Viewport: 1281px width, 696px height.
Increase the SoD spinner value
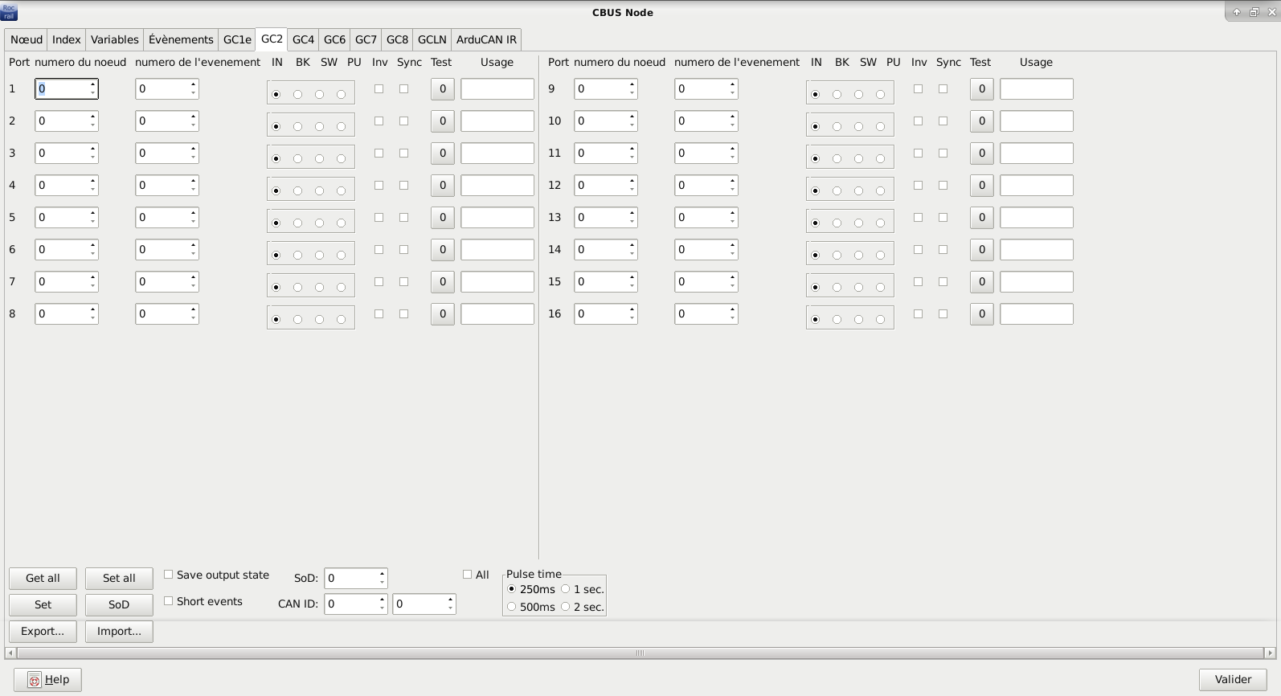tap(382, 574)
